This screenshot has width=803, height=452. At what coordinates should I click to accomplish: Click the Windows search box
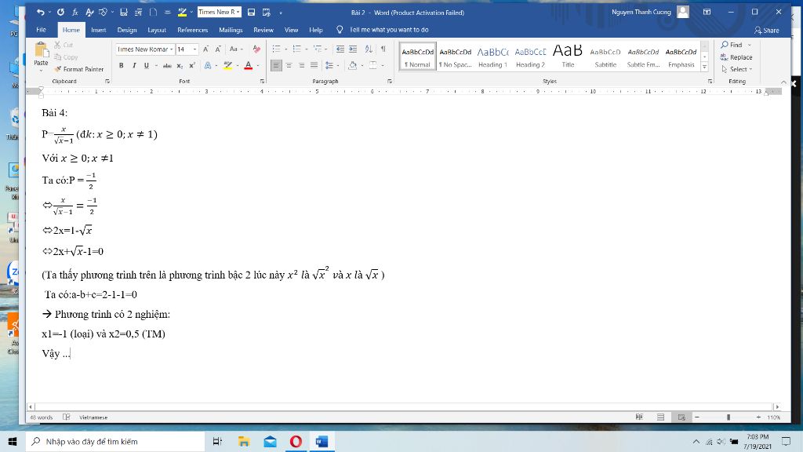(116, 441)
